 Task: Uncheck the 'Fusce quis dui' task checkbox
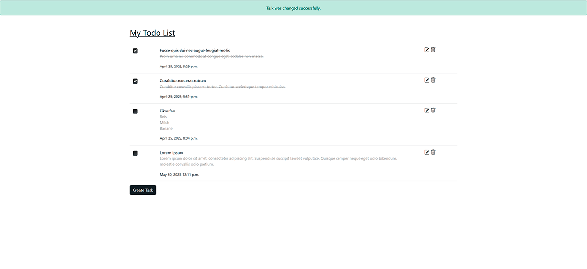tap(135, 51)
